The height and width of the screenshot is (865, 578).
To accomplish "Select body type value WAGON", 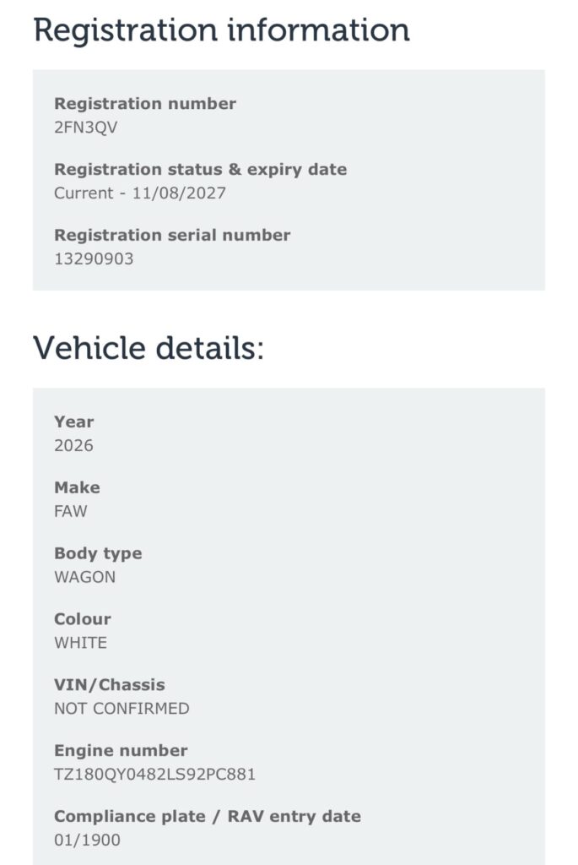I will tap(85, 577).
